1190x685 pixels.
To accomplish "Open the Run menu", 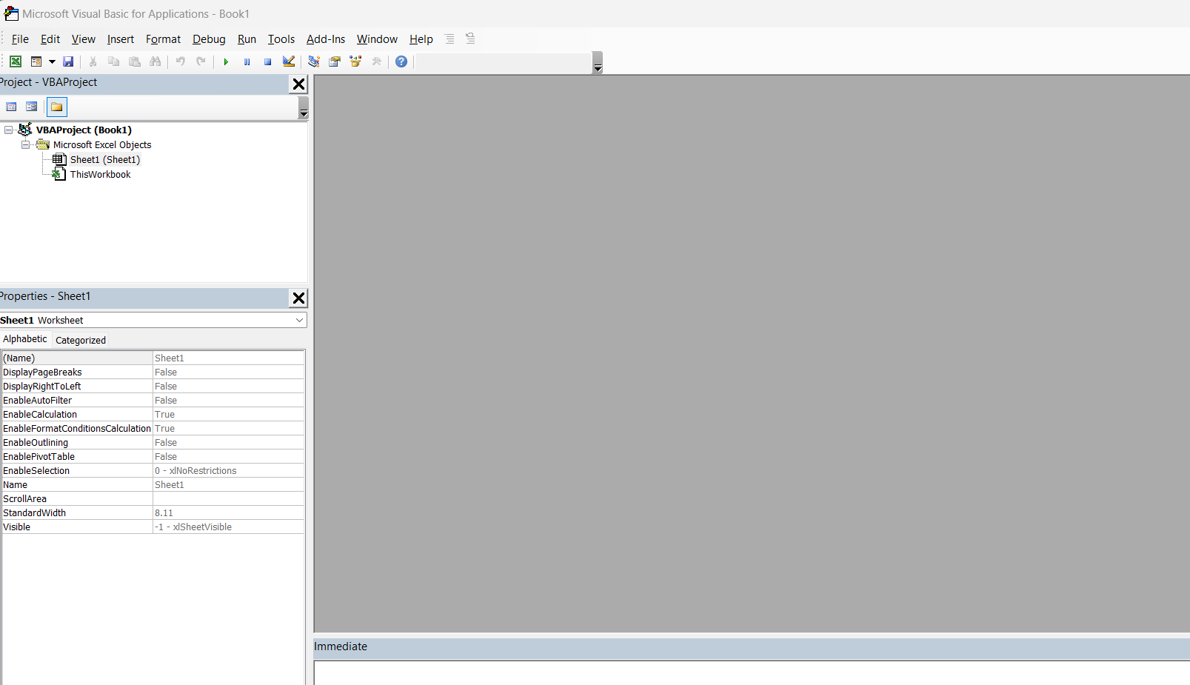I will coord(247,39).
